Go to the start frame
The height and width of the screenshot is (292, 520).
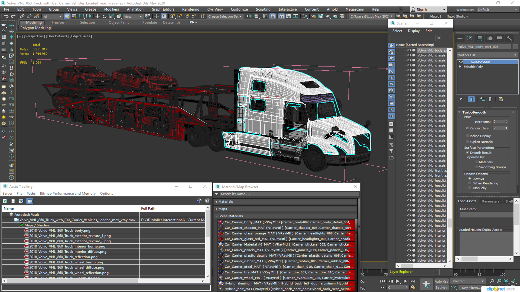pyautogui.click(x=383, y=281)
